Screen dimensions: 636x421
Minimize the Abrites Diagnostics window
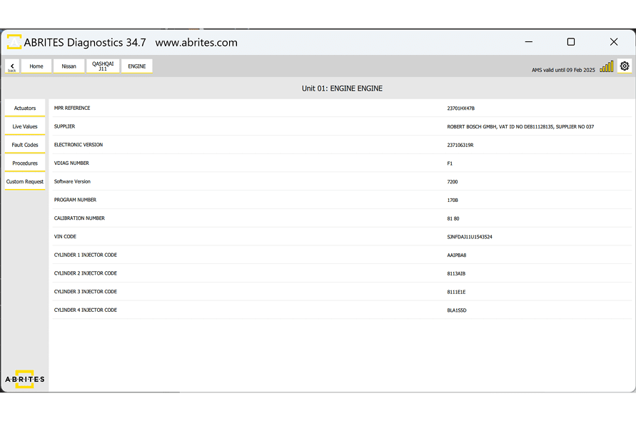coord(528,42)
